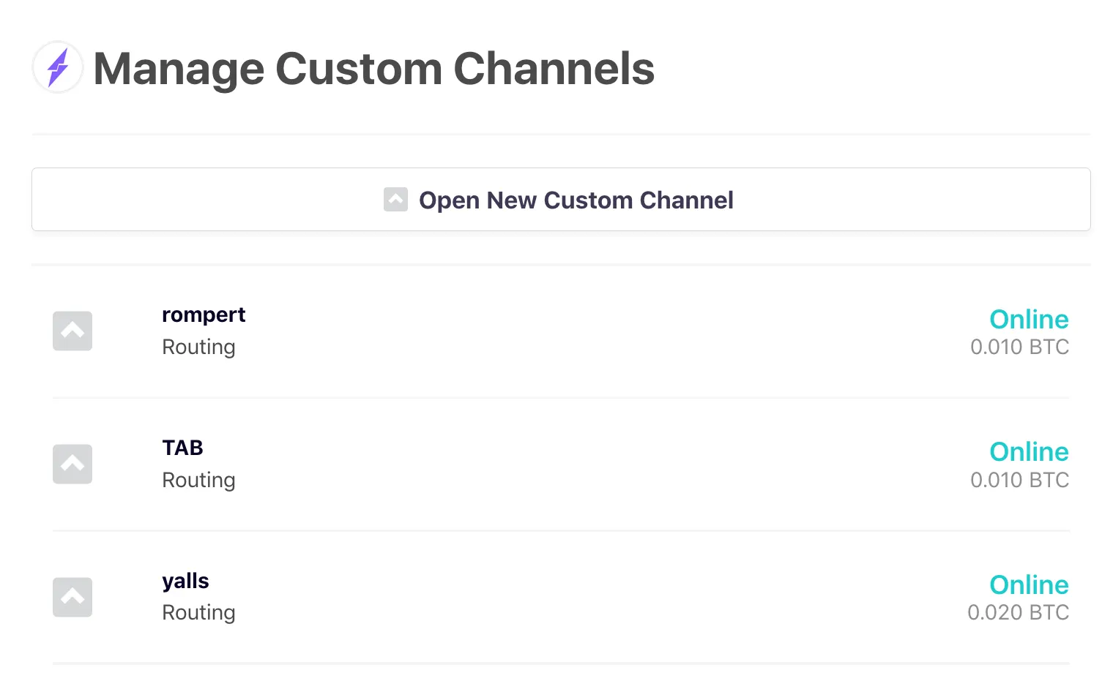Screen dimensions: 1113x692
Task: Select the TAB channel name
Action: (182, 448)
